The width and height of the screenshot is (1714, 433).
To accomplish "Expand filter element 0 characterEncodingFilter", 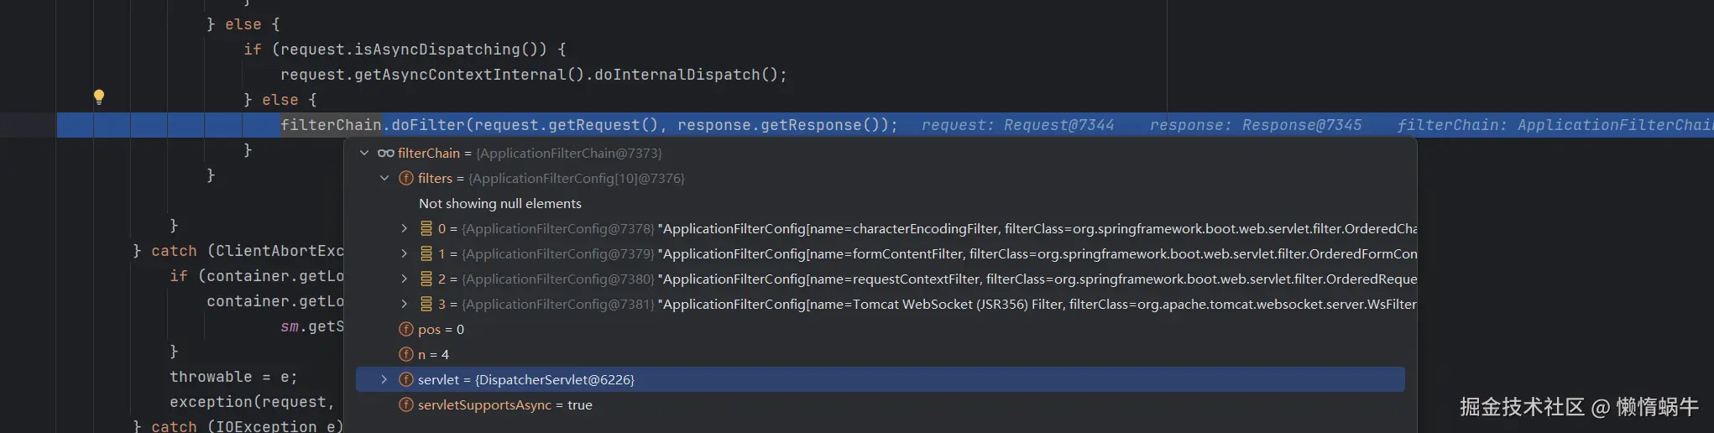I will tap(405, 229).
